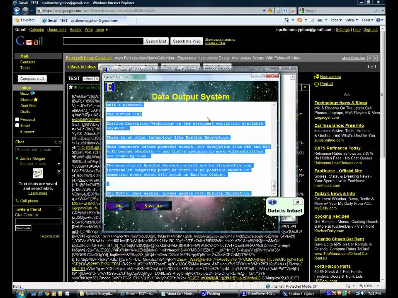The width and height of the screenshot is (398, 298).
Task: Click the Save As button in Epsilon E-Cipher
Action: pos(153,206)
